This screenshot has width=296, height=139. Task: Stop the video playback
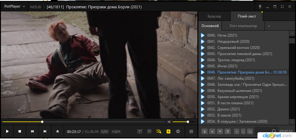(x=20, y=131)
